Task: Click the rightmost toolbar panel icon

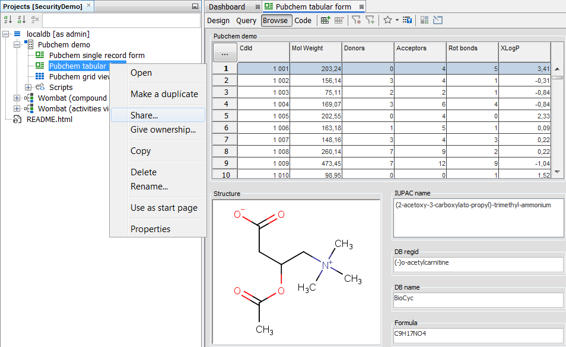Action: 438,20
